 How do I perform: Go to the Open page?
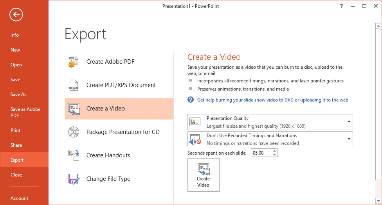click(16, 65)
